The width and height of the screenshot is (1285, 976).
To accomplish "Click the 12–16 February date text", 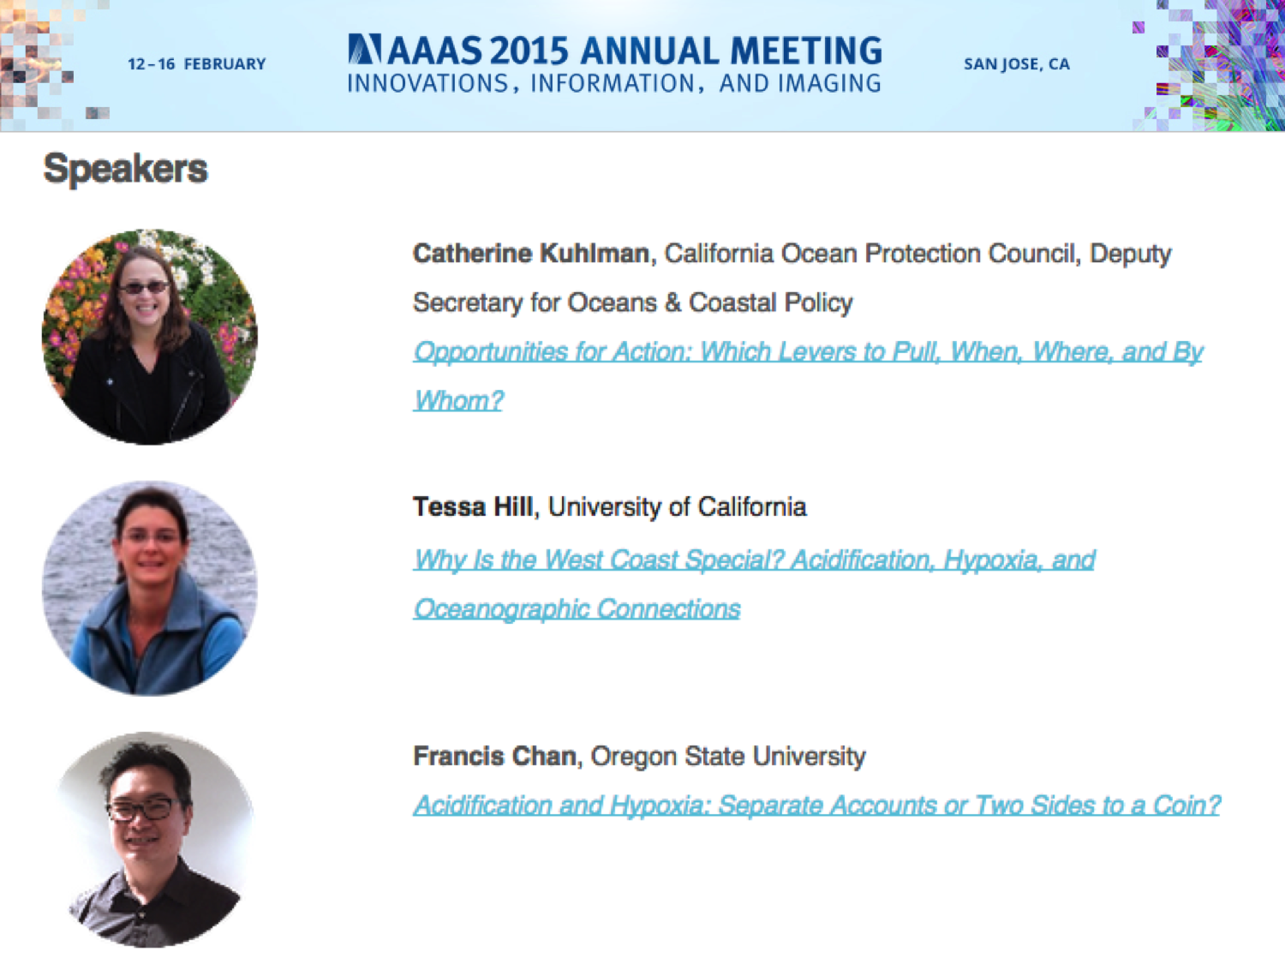I will (197, 64).
